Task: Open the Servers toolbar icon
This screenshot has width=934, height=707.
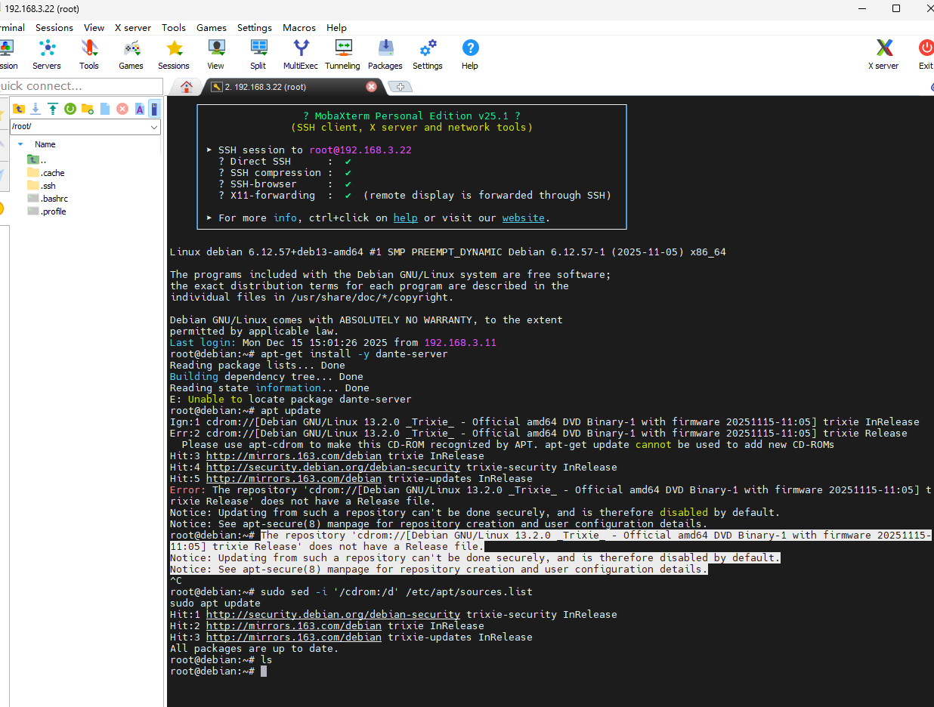Action: point(47,54)
